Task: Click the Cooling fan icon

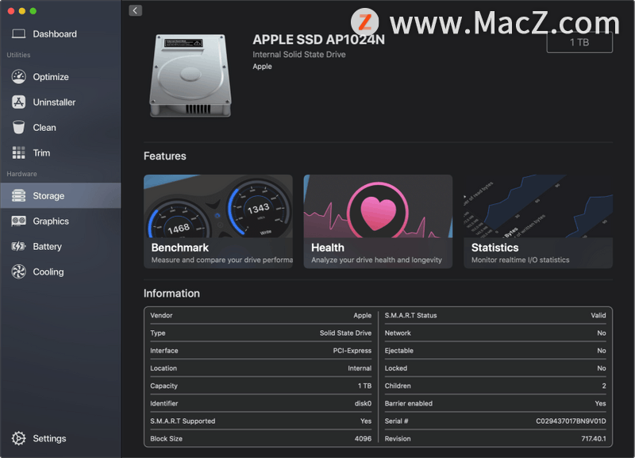Action: coord(18,271)
